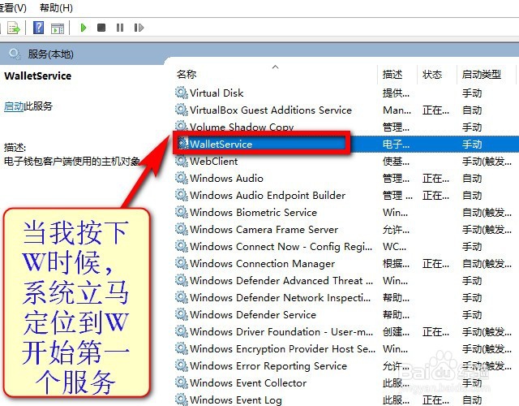The width and height of the screenshot is (519, 406).
Task: Select Windows Driver Foundation - User-m... name
Action: pos(281,332)
